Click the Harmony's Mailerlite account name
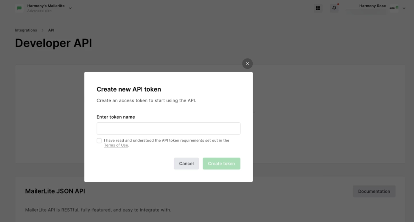Screen dimensions: 414x222 (46, 6)
